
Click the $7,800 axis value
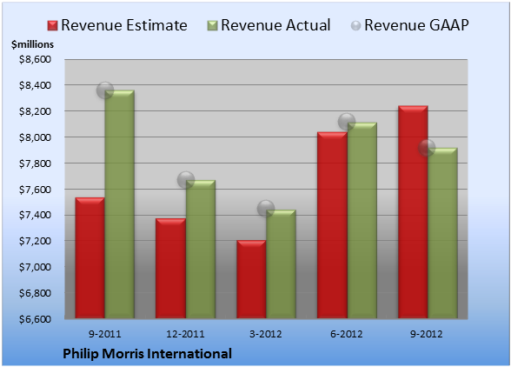click(35, 163)
